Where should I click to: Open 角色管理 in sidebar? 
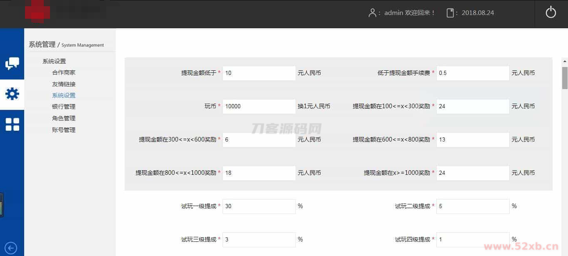pyautogui.click(x=64, y=118)
